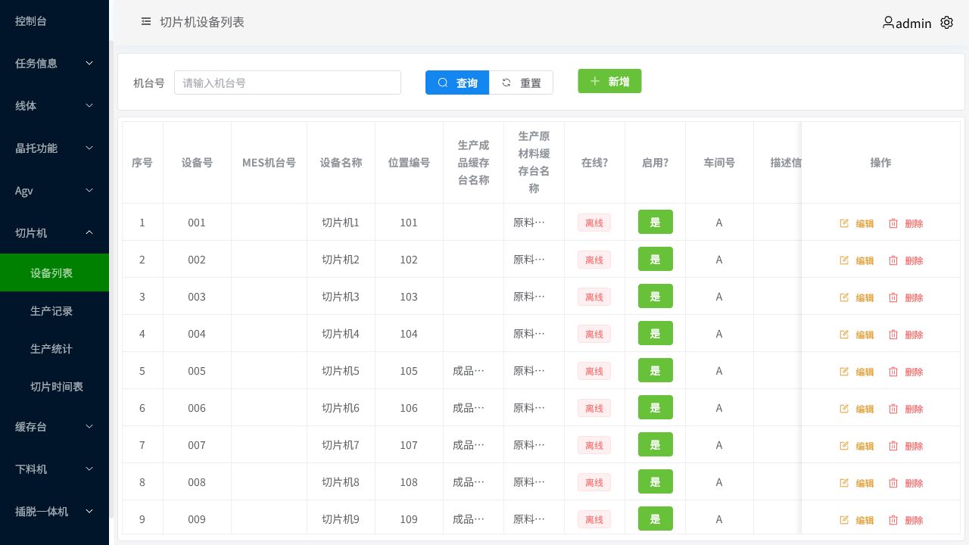Image resolution: width=969 pixels, height=545 pixels.
Task: Open the 切片时间表 submenu item
Action: coord(55,386)
